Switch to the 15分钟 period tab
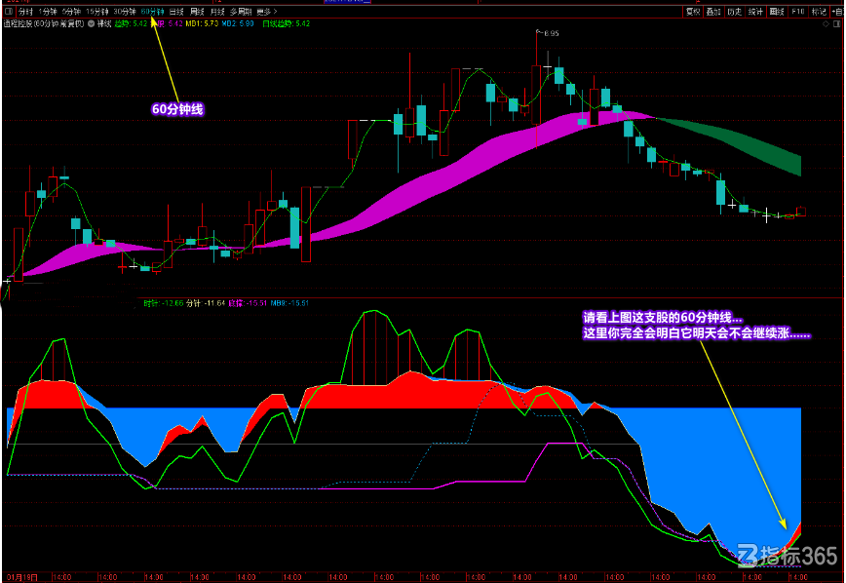Viewport: 846px width, 583px height. pos(97,12)
